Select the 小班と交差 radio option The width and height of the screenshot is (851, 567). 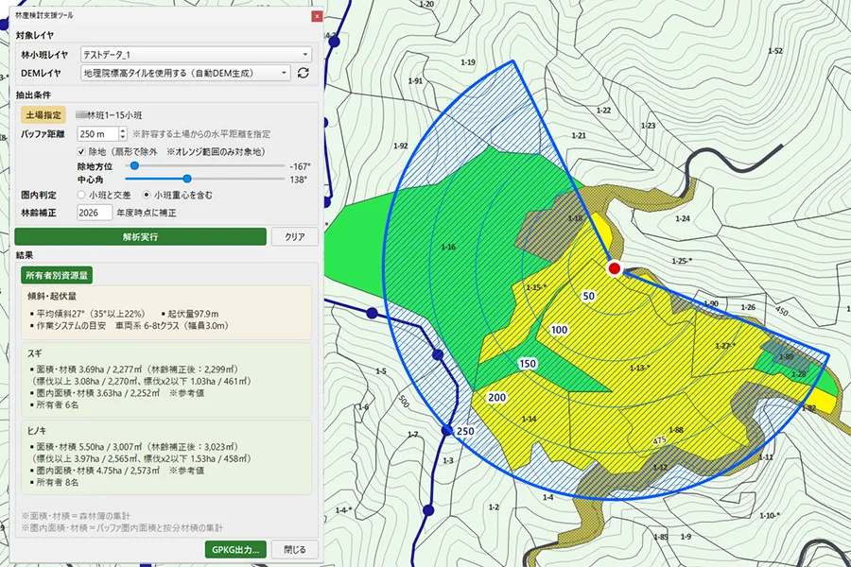point(81,195)
